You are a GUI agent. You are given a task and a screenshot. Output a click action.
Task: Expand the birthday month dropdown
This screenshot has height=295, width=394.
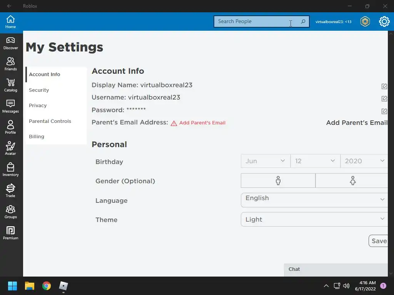tap(265, 161)
